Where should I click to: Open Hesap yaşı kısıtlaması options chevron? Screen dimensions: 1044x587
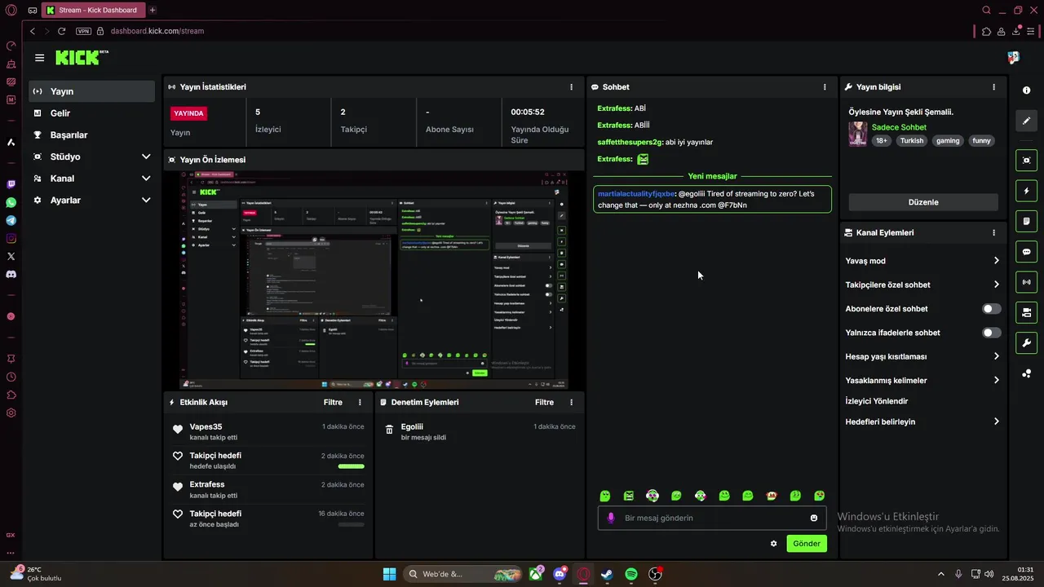[996, 356]
